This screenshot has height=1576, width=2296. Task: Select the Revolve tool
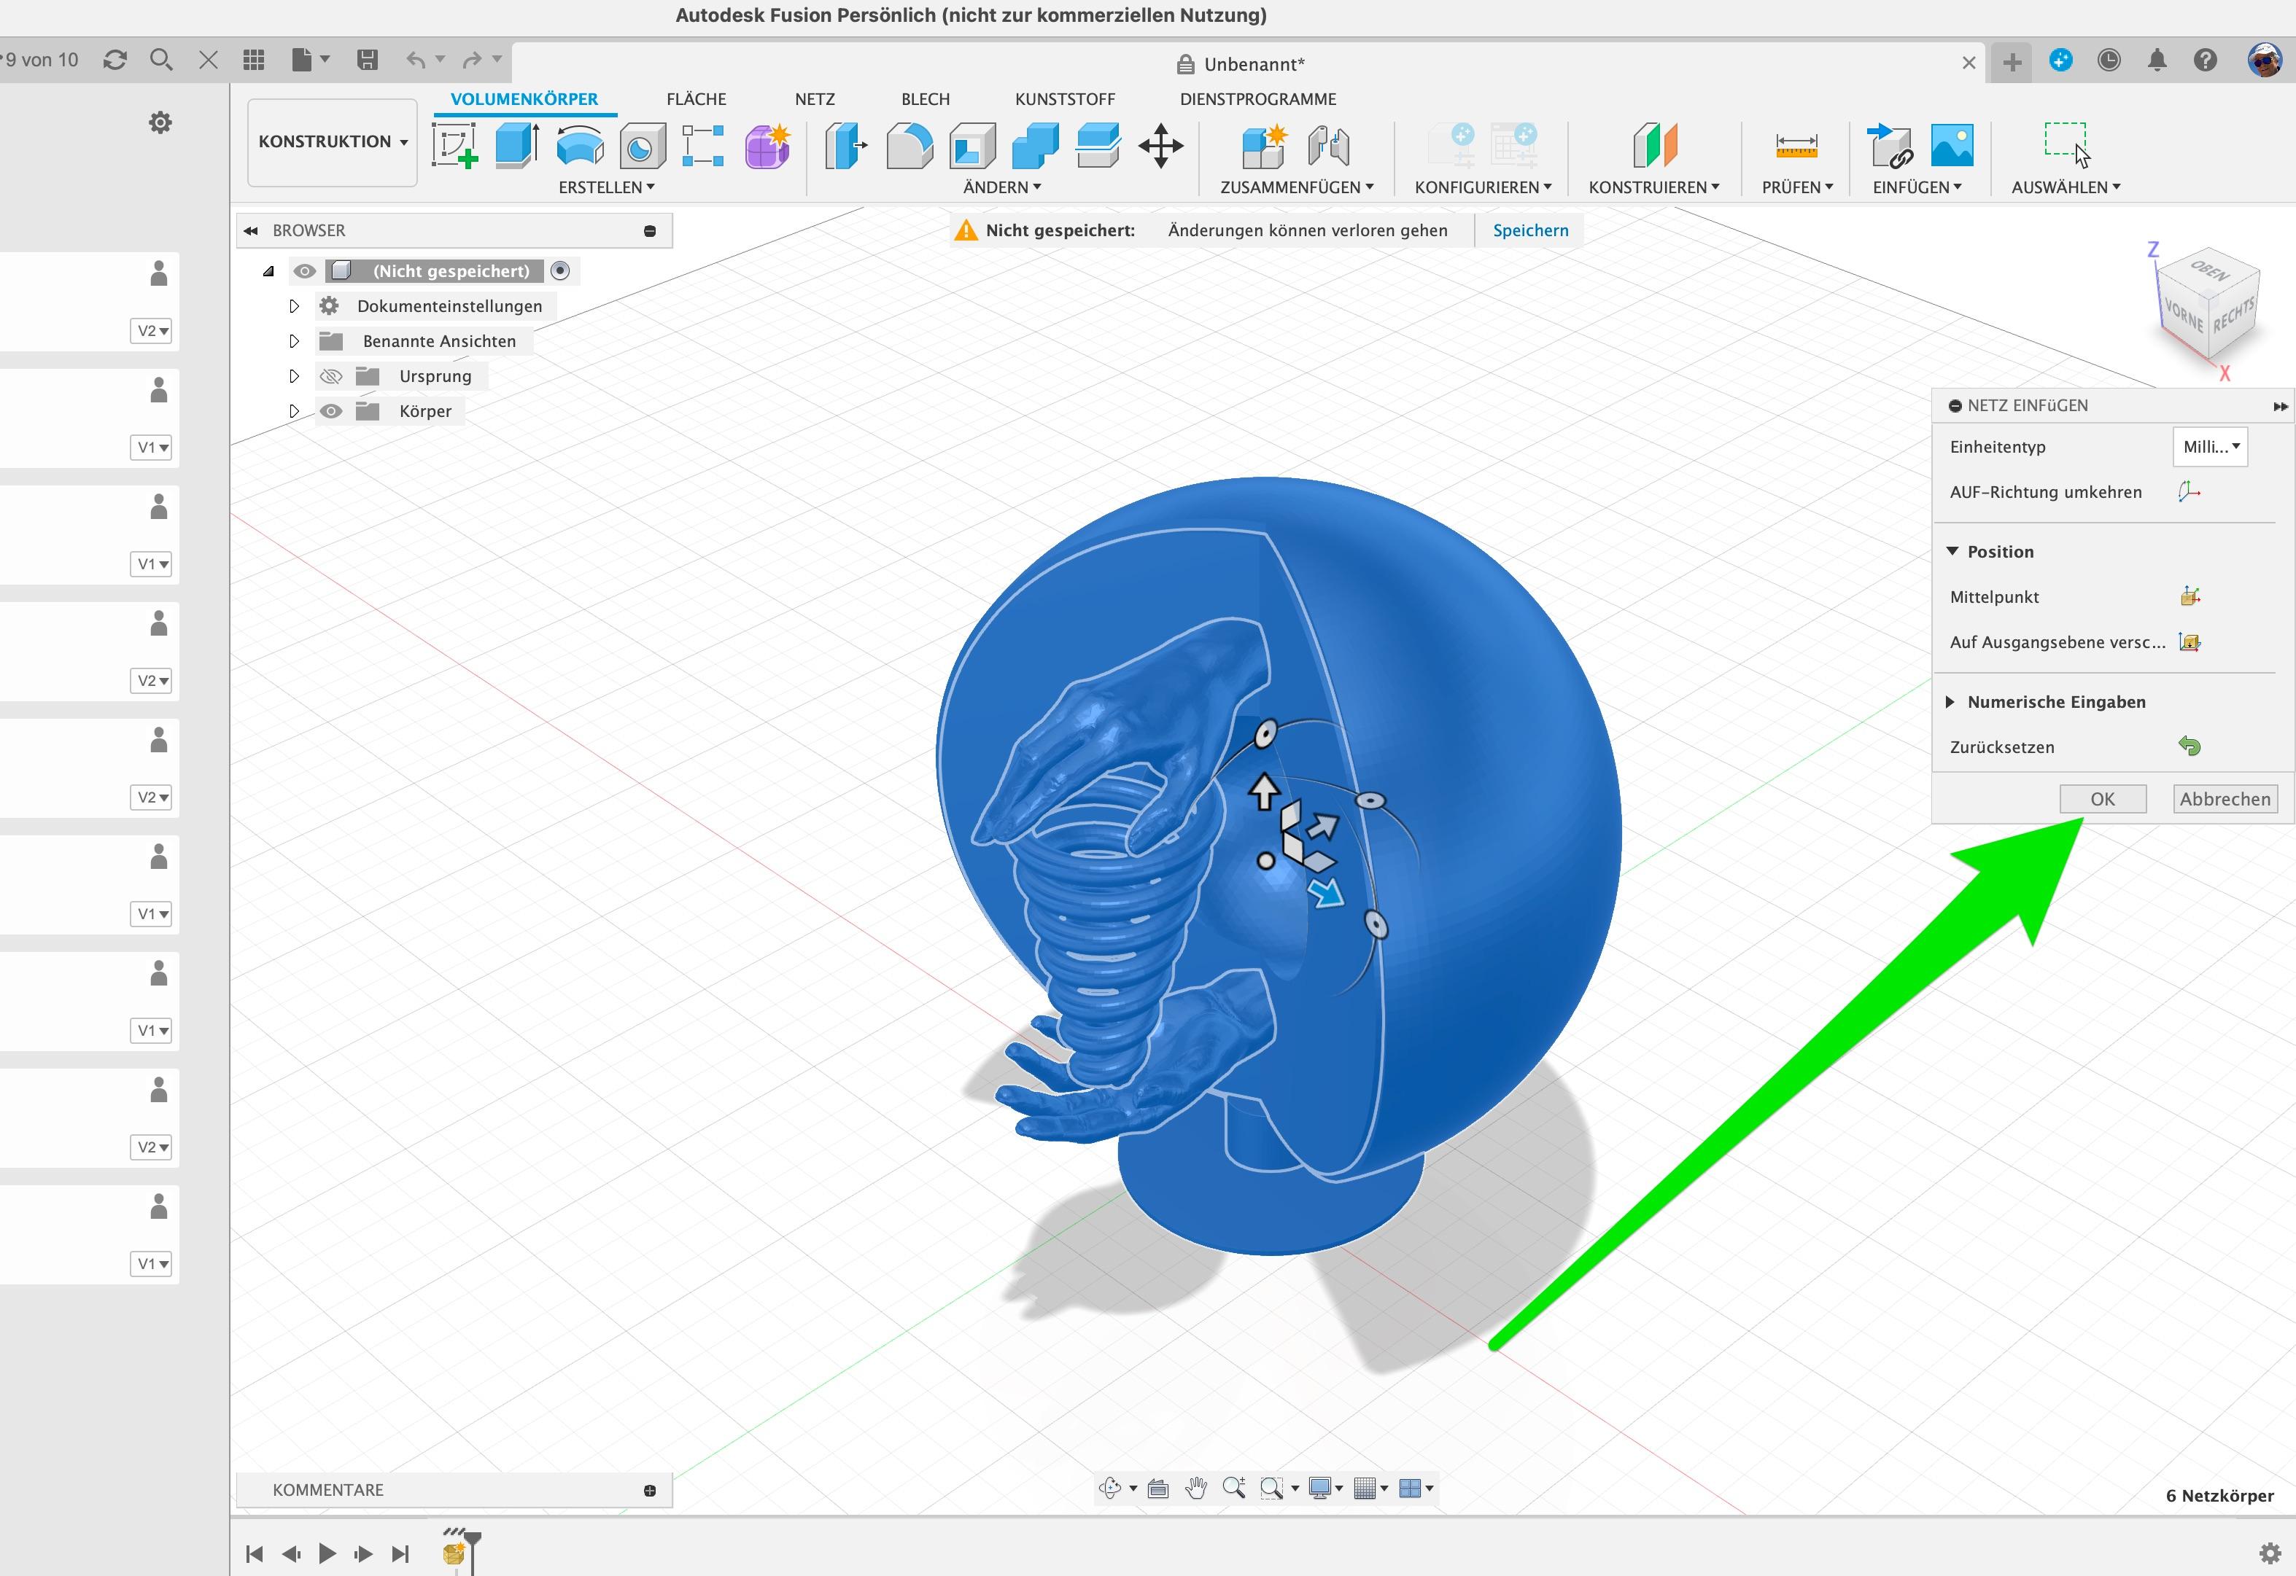(x=580, y=145)
